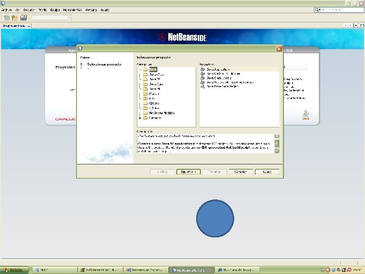The width and height of the screenshot is (365, 274).
Task: Open the Ver menu
Action: (x=18, y=10)
